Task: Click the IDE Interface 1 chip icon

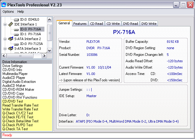Action: [x=10, y=24]
